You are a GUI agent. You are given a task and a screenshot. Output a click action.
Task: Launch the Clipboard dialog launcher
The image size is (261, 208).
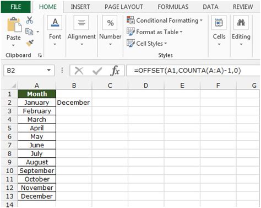click(40, 55)
